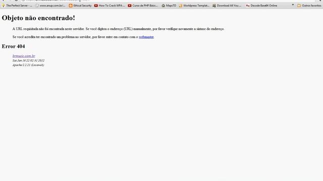
Task: Open 'Wordpress Templat...' bookmark
Action: [194, 6]
